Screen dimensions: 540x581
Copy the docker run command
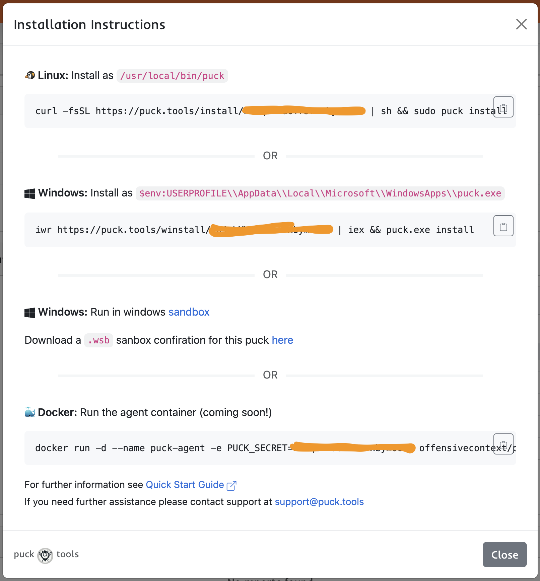click(503, 444)
